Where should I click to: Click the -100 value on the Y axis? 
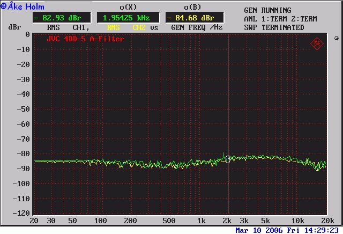tap(21, 184)
